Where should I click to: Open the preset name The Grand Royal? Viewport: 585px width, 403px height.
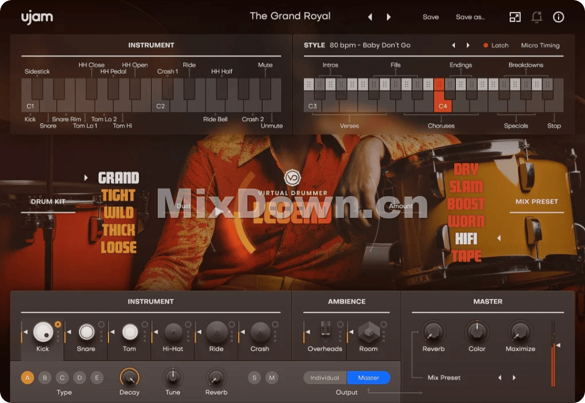click(x=290, y=16)
